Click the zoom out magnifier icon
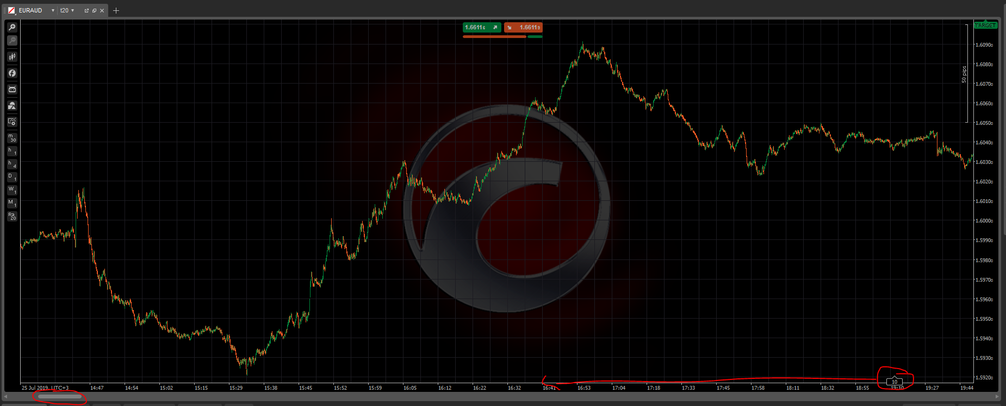Viewport: 1006px width, 406px height. point(12,41)
